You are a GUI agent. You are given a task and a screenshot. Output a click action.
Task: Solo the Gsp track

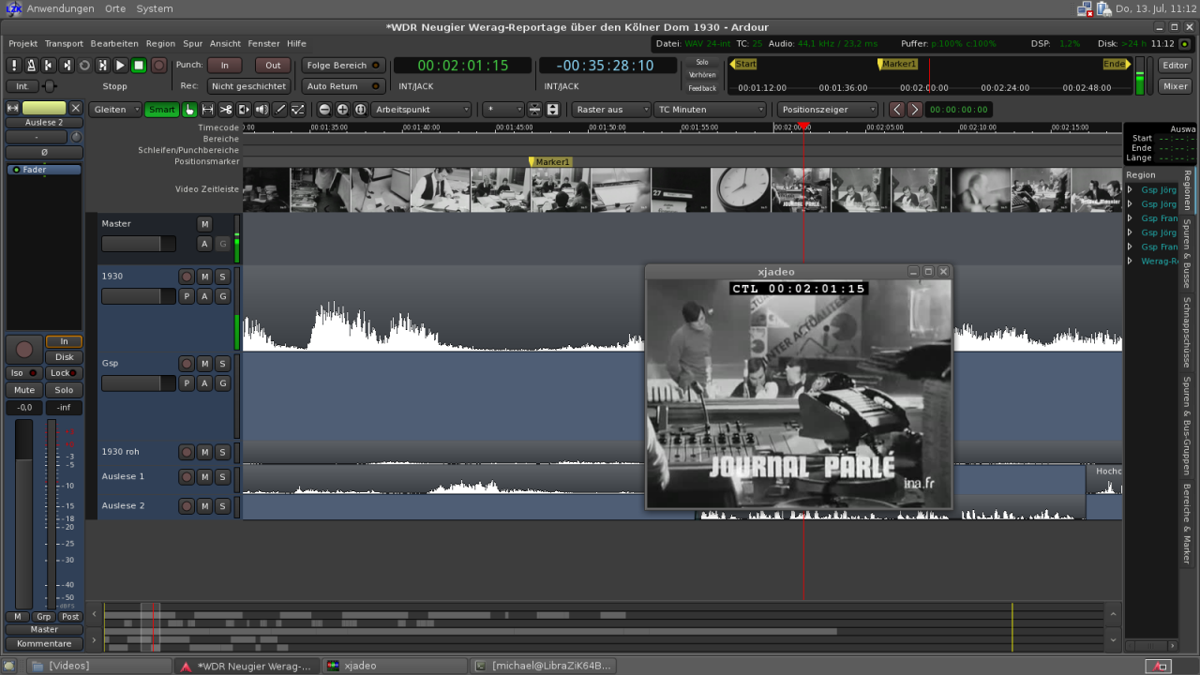[222, 363]
